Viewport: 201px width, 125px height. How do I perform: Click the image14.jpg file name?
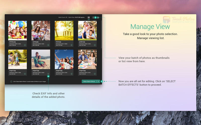point(59,70)
